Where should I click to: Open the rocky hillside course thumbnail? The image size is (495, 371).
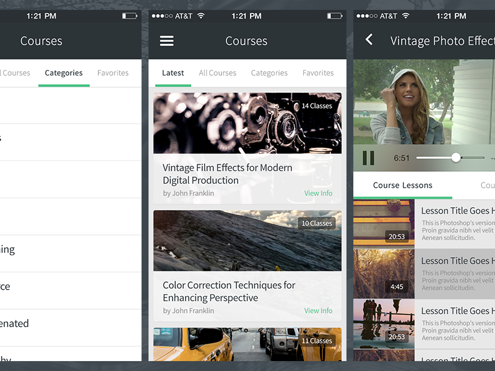click(247, 241)
